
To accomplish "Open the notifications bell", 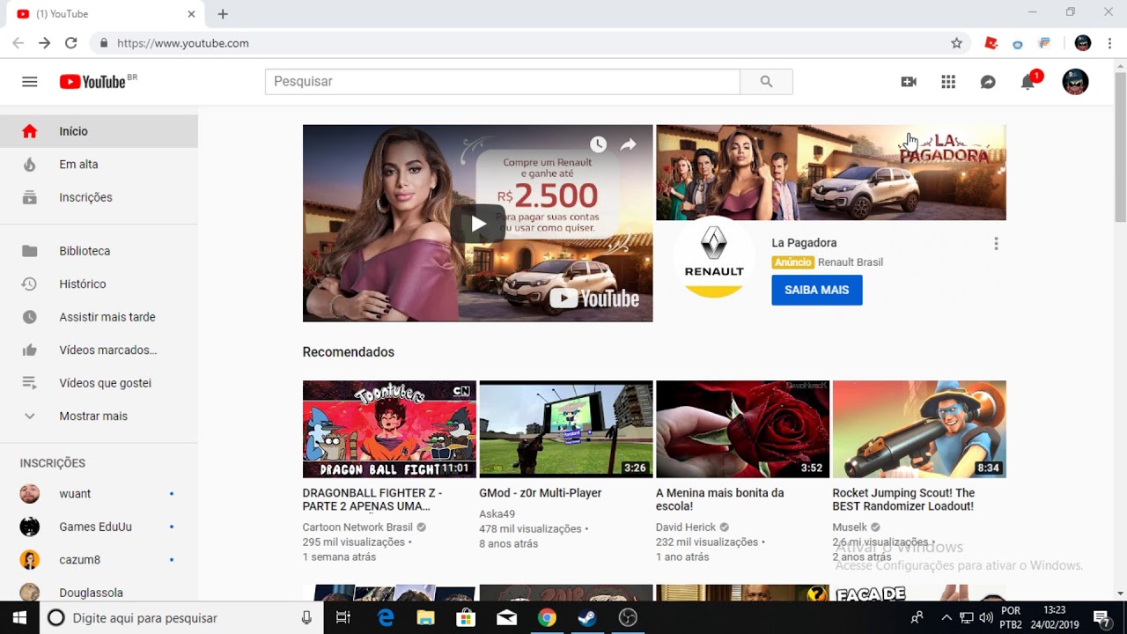I will [1028, 82].
